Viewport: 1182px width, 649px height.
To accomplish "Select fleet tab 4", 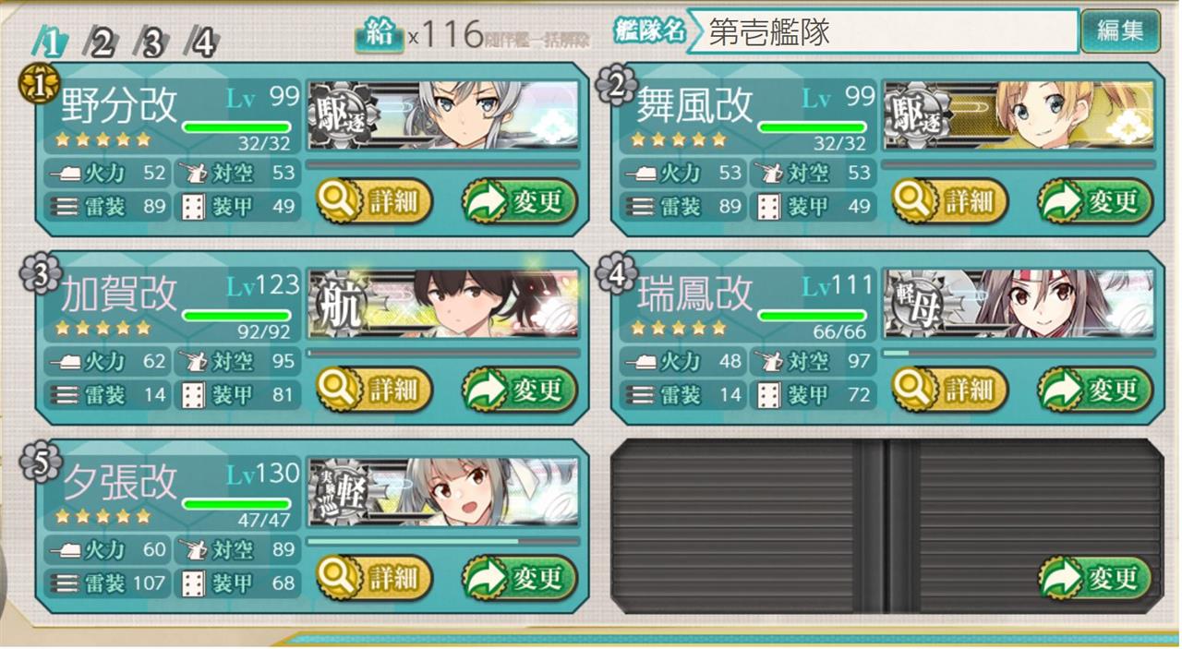I will (x=200, y=42).
